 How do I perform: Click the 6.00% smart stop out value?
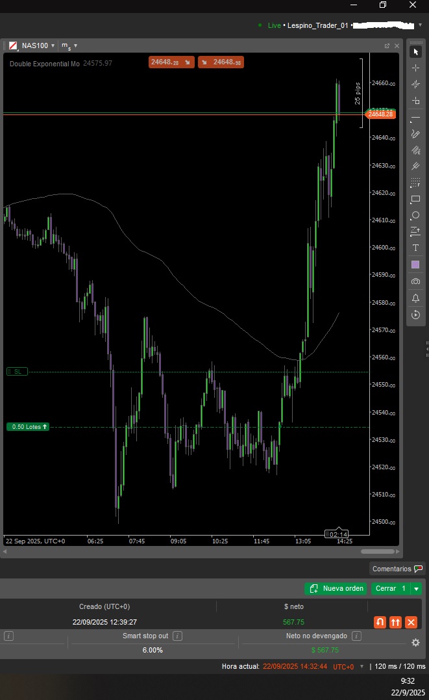(x=153, y=650)
